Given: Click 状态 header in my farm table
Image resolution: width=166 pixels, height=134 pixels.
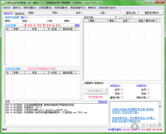Looking at the screenshot, I should (x=34, y=29).
